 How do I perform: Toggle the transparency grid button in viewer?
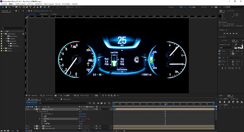tap(78, 96)
